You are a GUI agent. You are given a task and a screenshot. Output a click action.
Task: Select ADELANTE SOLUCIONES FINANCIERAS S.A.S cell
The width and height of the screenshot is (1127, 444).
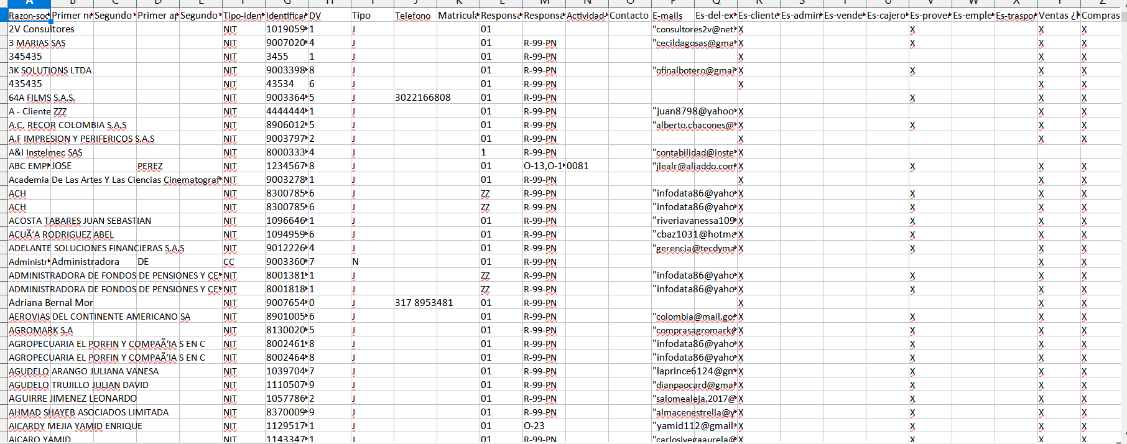coord(29,248)
